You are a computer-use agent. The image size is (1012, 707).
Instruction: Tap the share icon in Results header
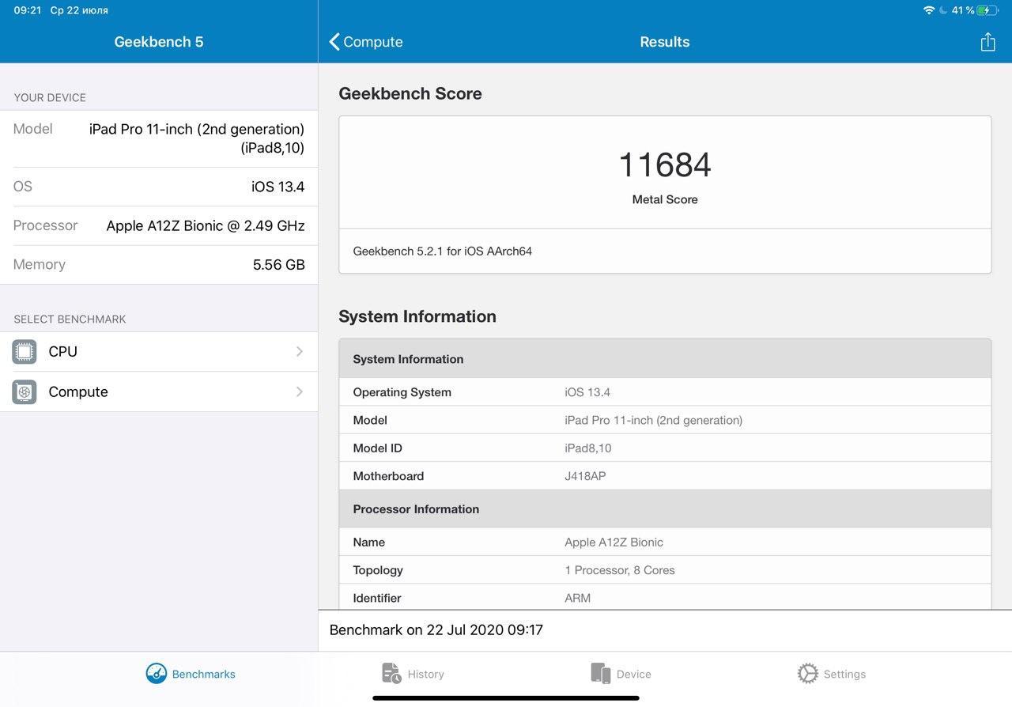(987, 42)
